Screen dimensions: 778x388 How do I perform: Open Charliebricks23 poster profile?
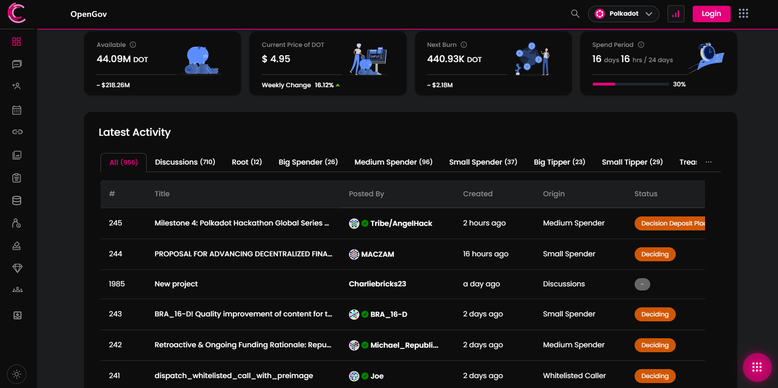pyautogui.click(x=377, y=284)
